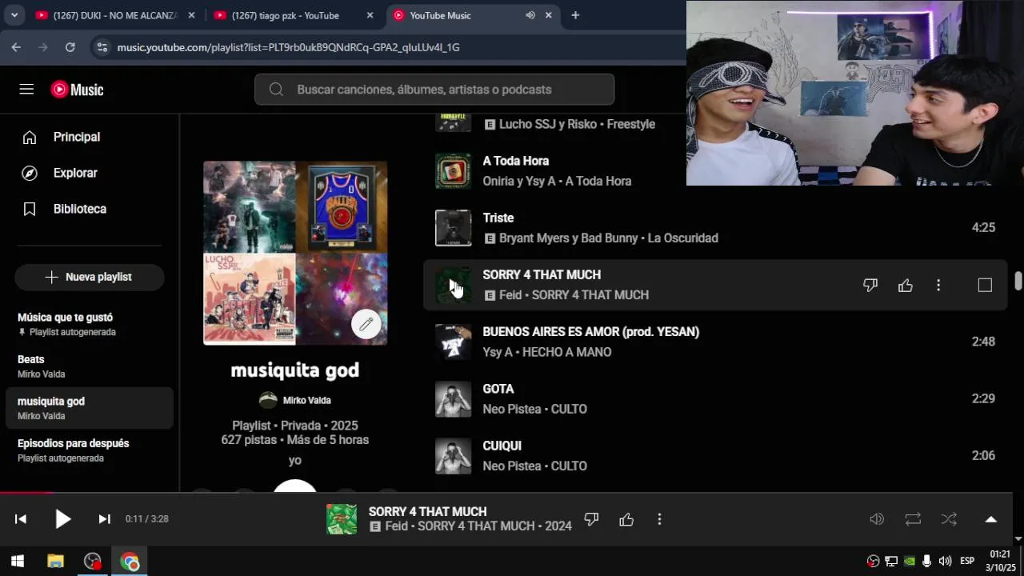This screenshot has height=576, width=1024.
Task: Select the A Toda Hora title
Action: 515,161
